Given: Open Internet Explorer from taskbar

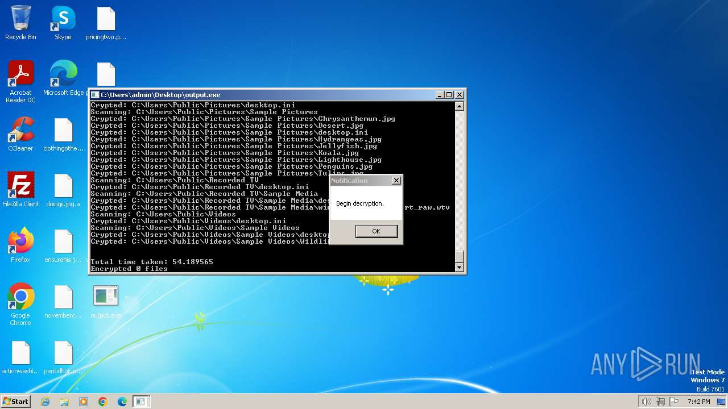Looking at the screenshot, I should pyautogui.click(x=45, y=402).
